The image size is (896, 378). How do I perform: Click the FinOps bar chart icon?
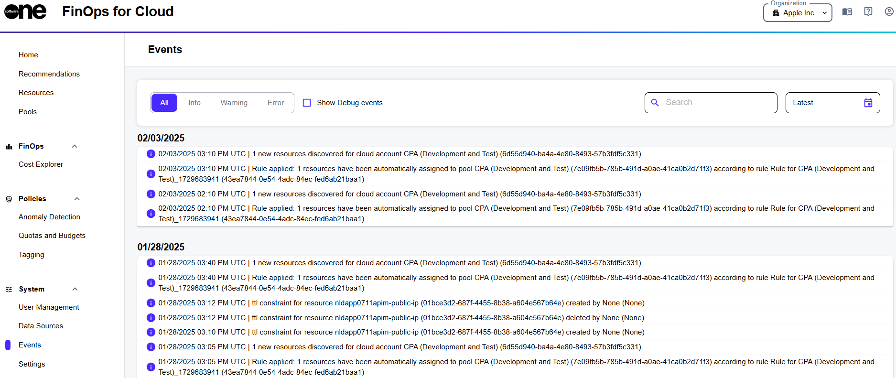9,147
